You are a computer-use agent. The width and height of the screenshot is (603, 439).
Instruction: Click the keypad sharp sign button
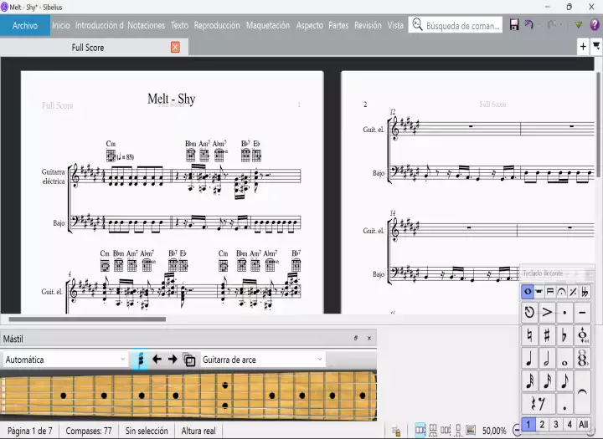point(546,335)
